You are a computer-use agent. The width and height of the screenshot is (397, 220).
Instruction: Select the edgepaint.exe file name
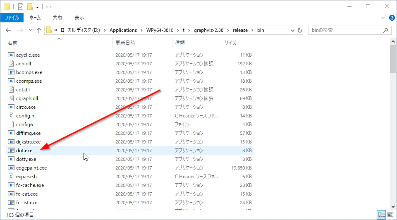pyautogui.click(x=31, y=168)
